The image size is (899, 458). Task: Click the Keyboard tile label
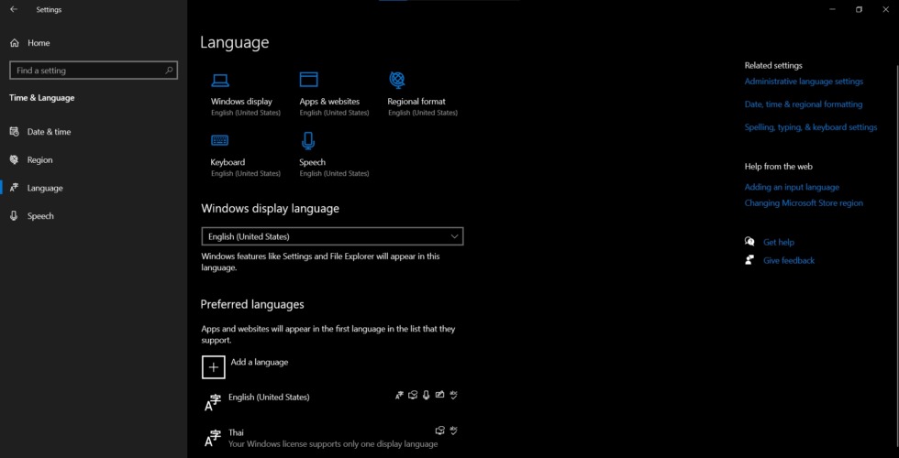(228, 162)
